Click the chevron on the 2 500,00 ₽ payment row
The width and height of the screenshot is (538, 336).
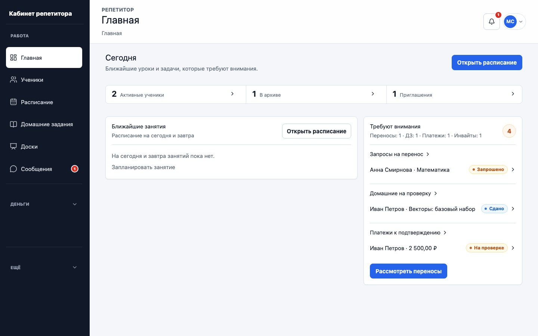[513, 248]
